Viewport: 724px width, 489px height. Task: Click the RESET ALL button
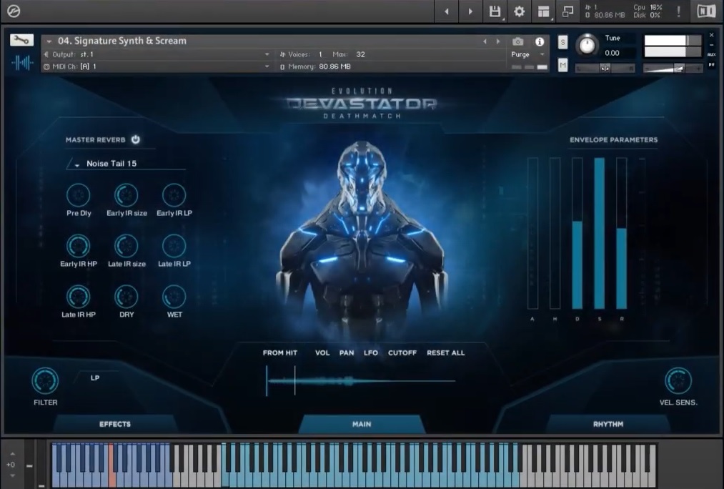445,352
